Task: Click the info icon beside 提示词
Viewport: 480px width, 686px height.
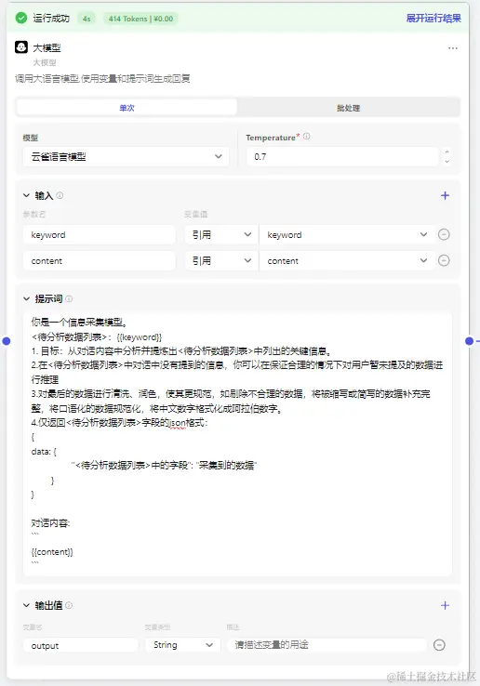Action: click(69, 298)
